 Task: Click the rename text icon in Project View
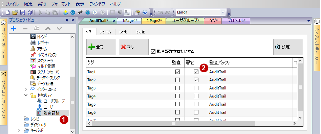[x=36, y=29]
